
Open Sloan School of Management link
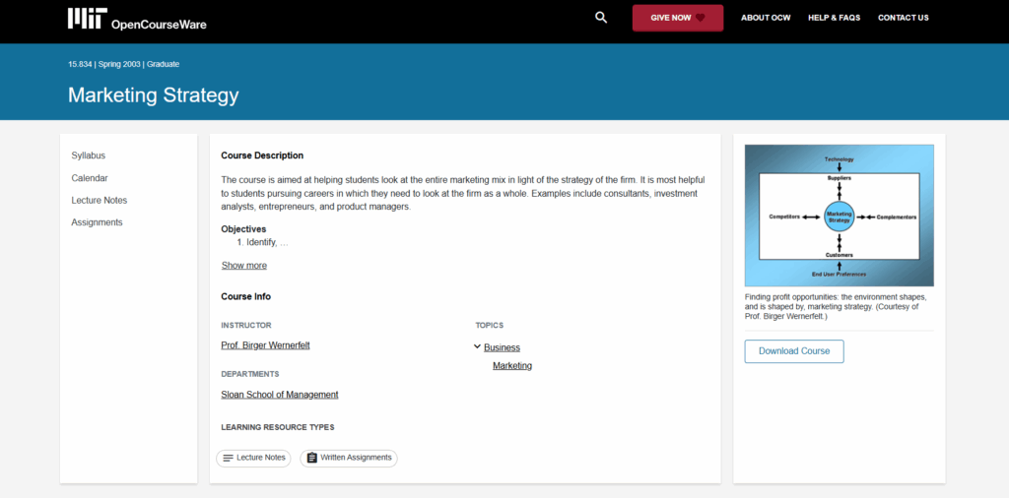pos(279,395)
